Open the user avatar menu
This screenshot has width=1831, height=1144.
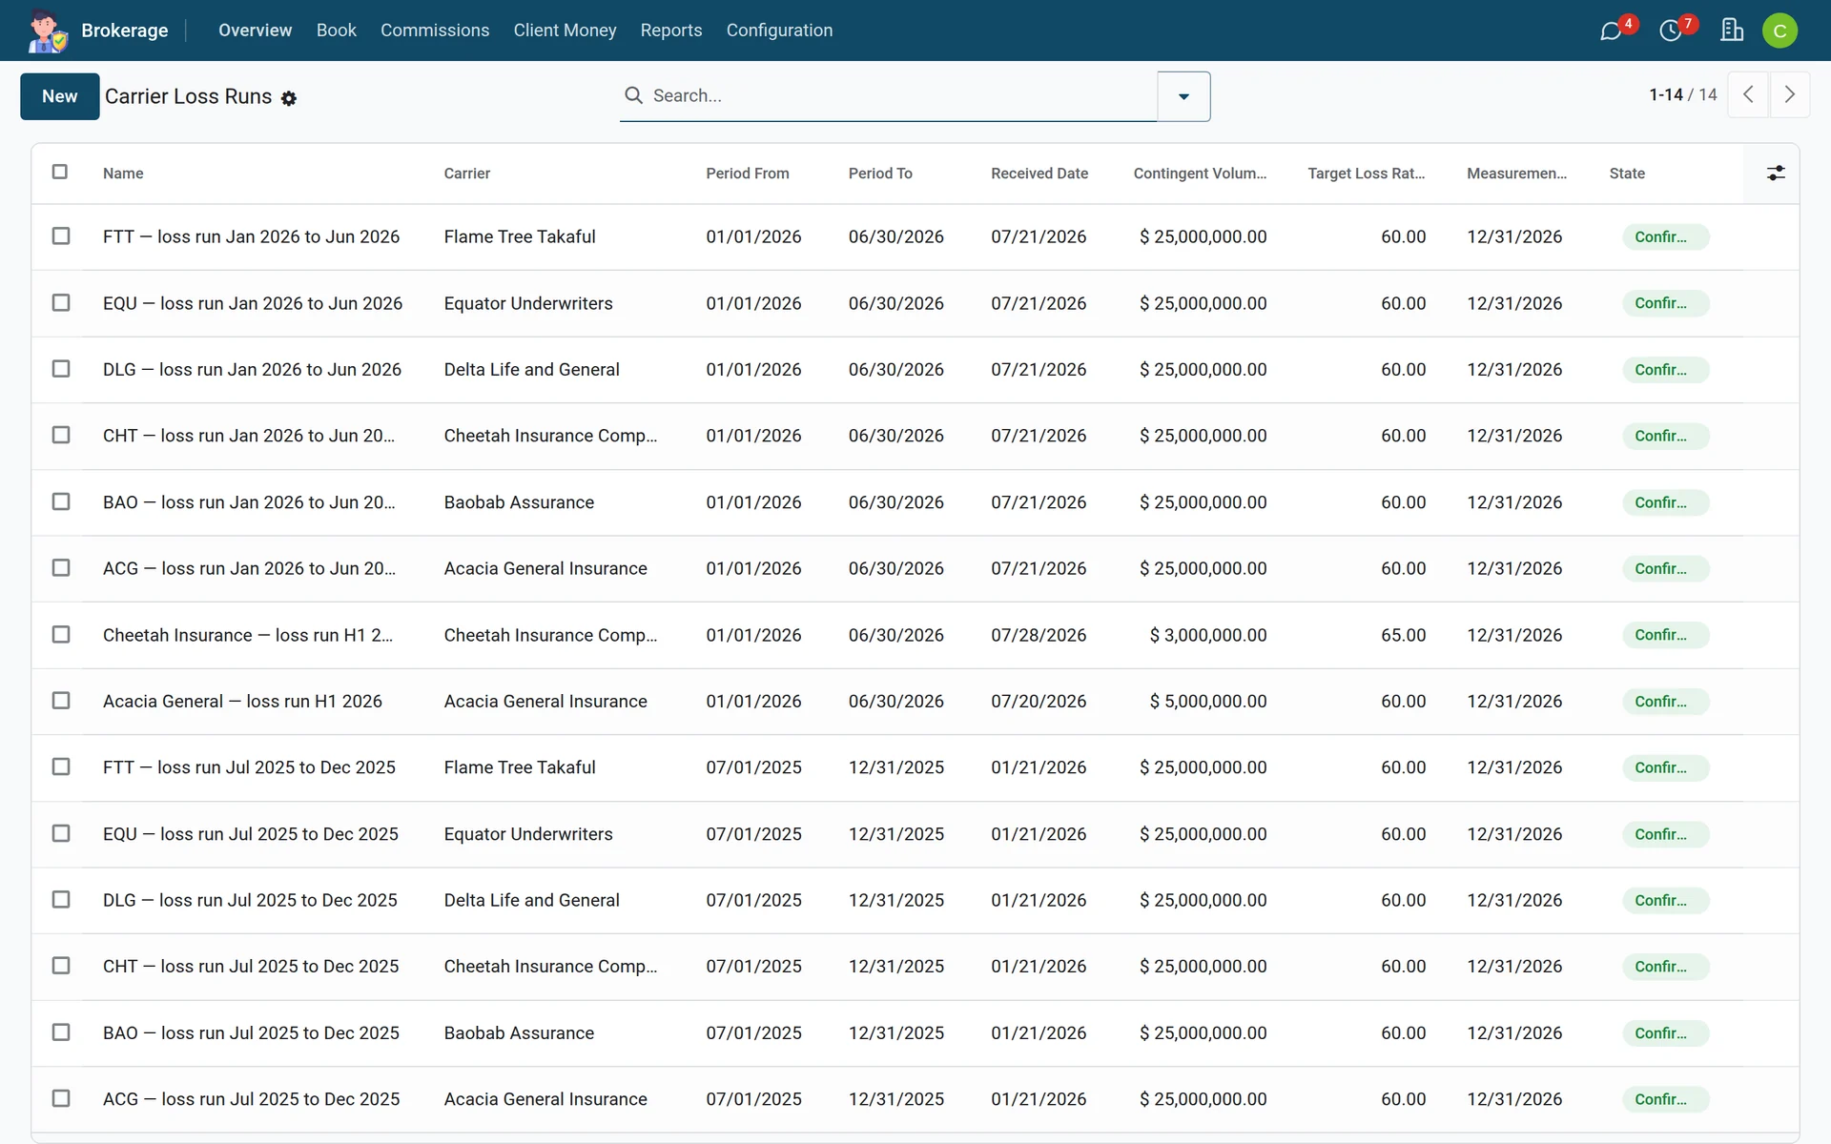1780,31
